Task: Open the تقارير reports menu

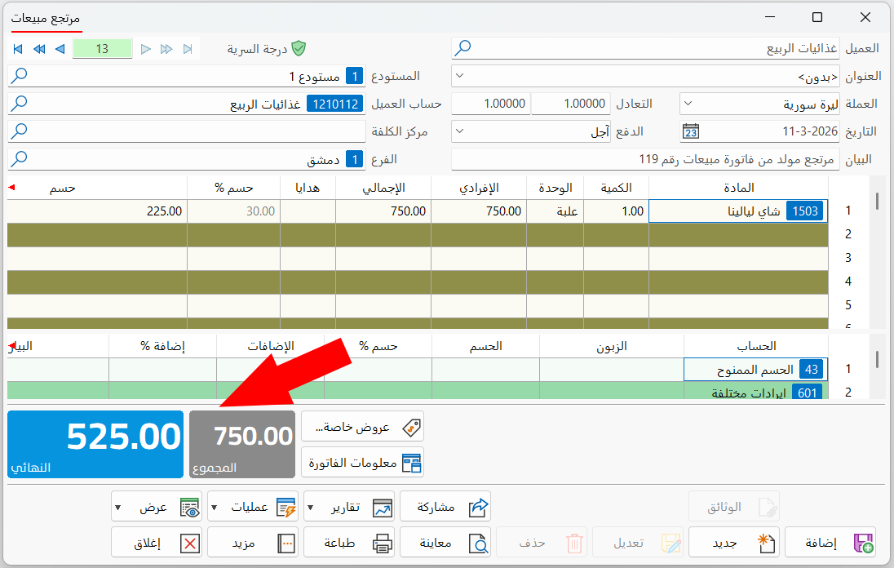Action: pyautogui.click(x=349, y=507)
